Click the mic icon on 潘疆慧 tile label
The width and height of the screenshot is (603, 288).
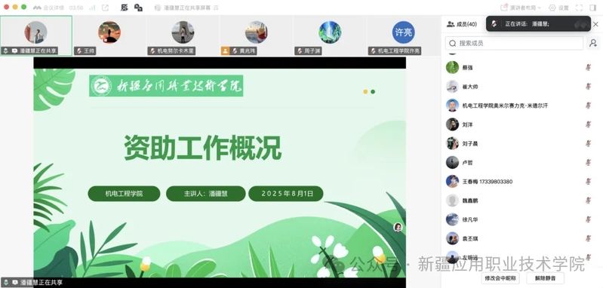pos(5,51)
